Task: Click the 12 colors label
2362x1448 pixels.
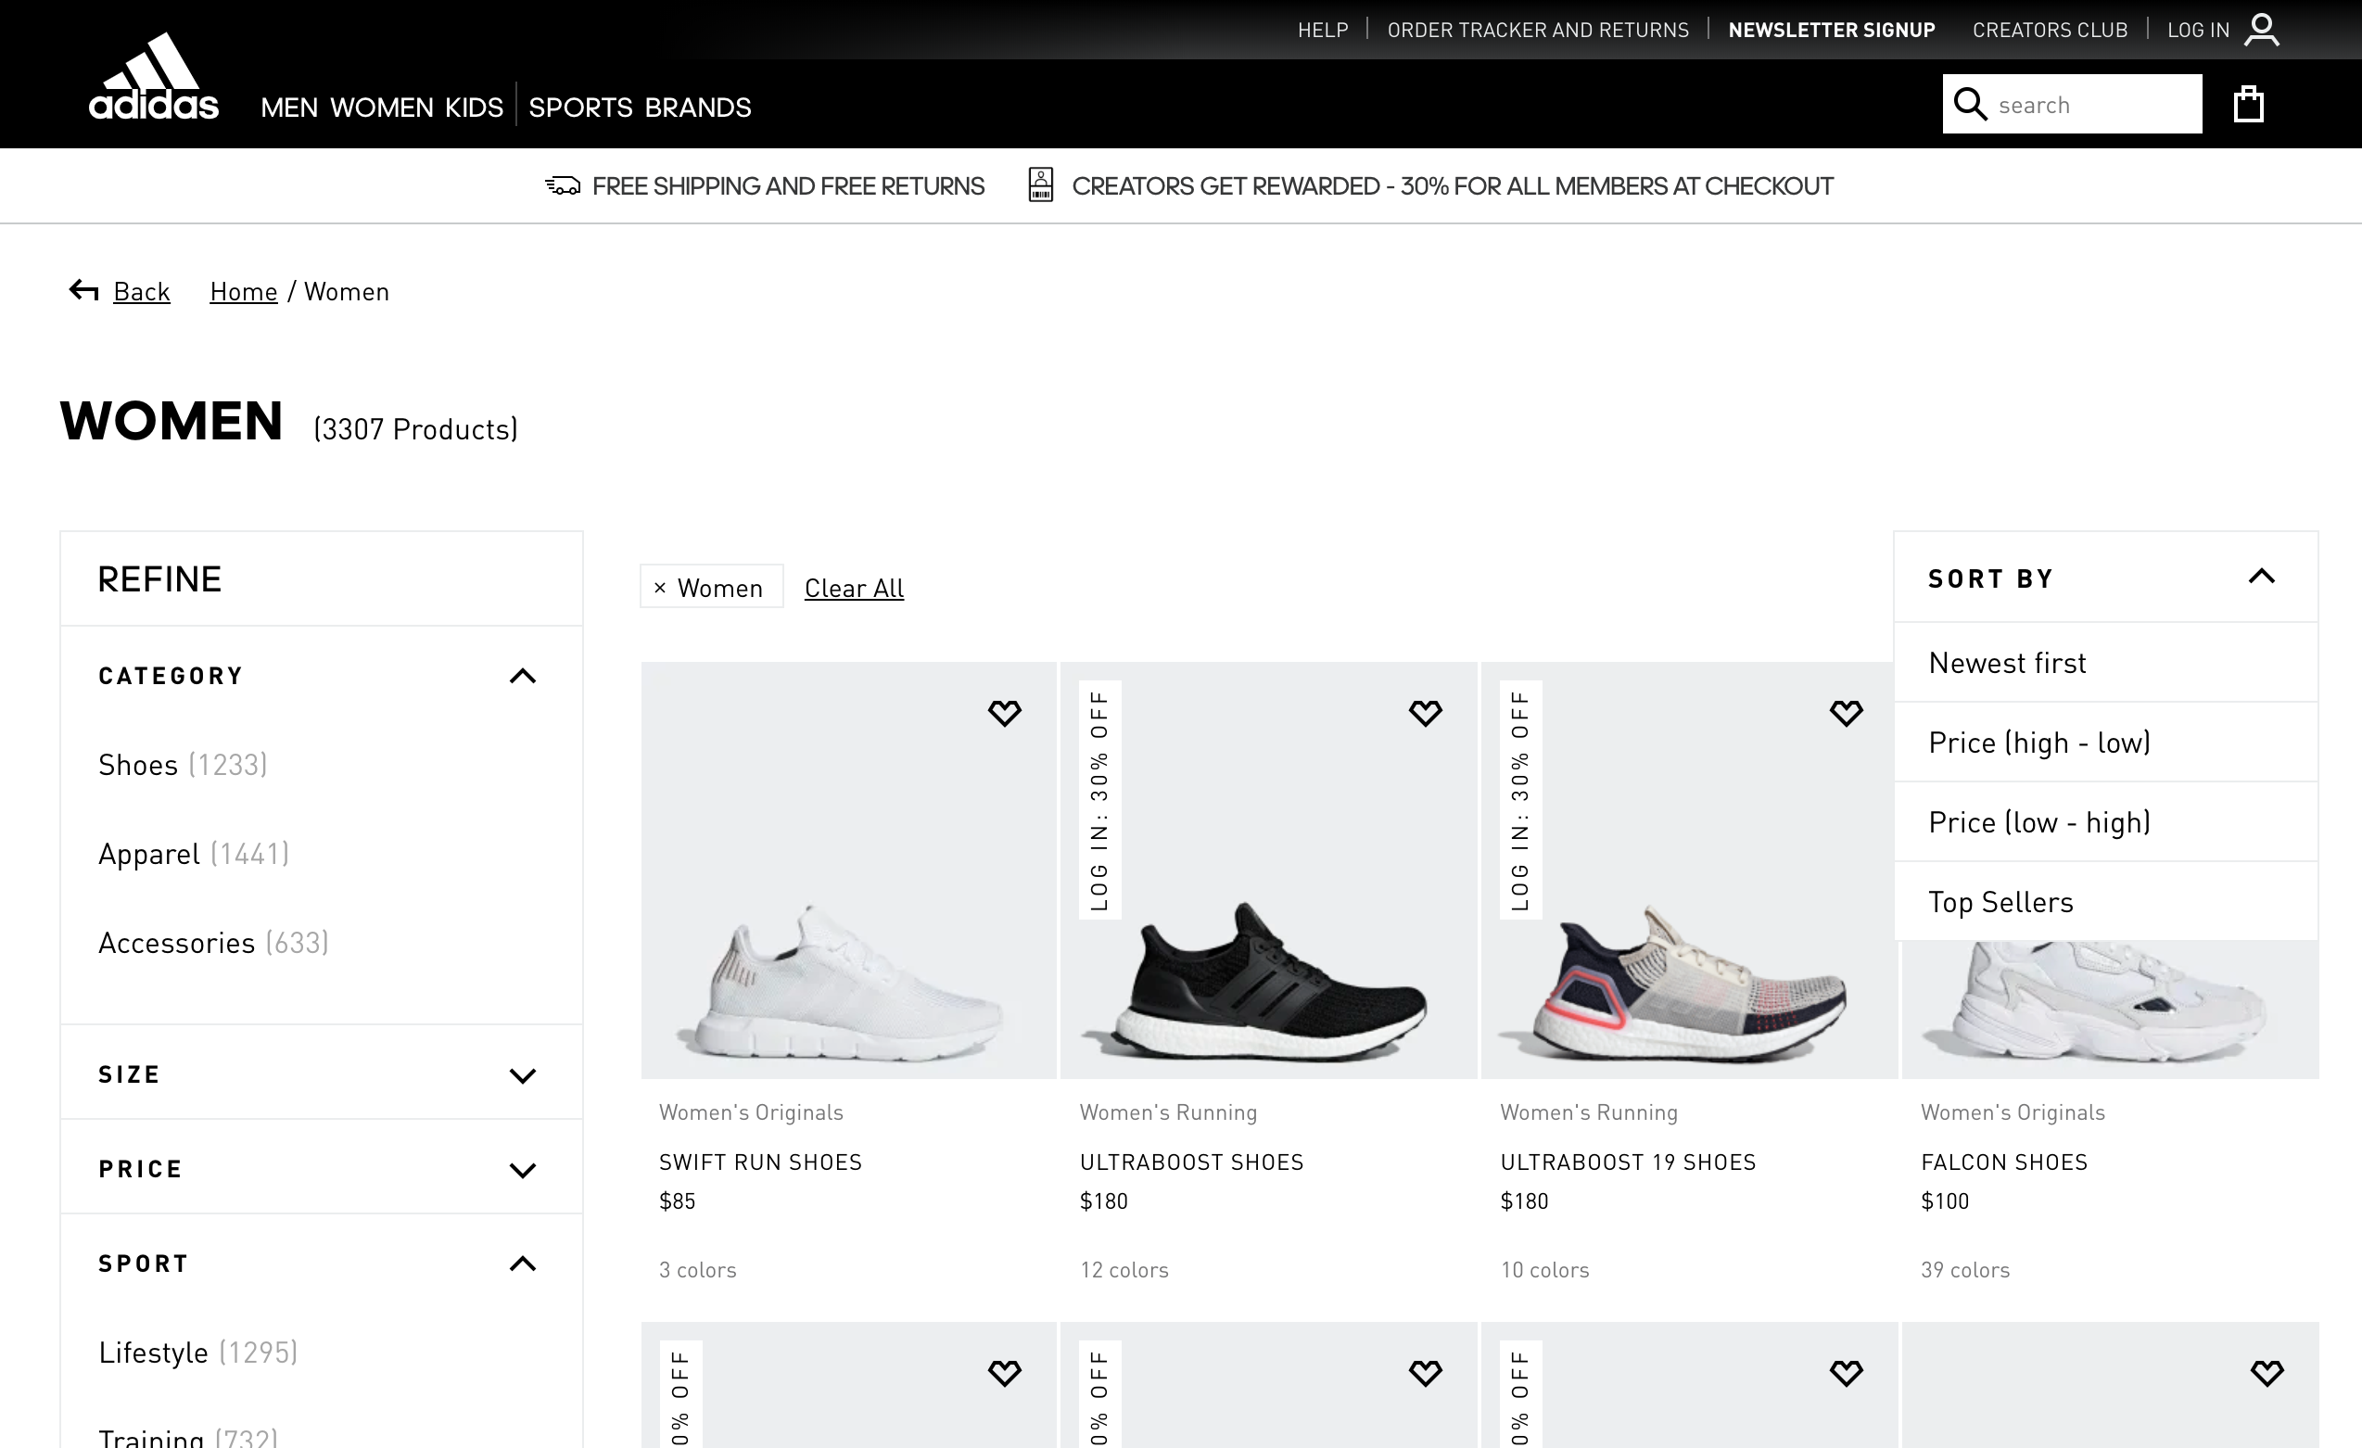Action: [x=1124, y=1270]
